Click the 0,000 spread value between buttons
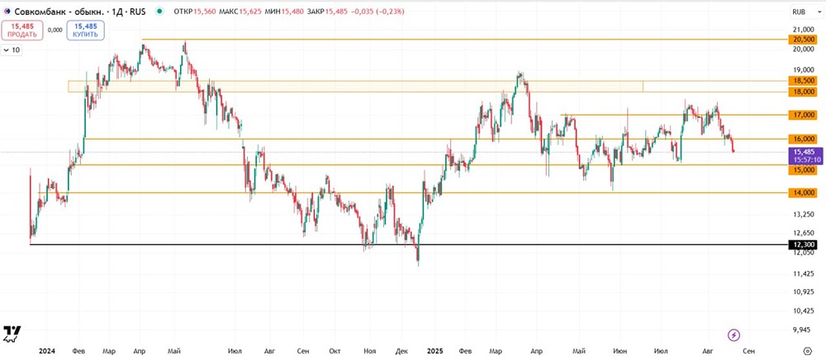The height and width of the screenshot is (360, 826). 55,30
